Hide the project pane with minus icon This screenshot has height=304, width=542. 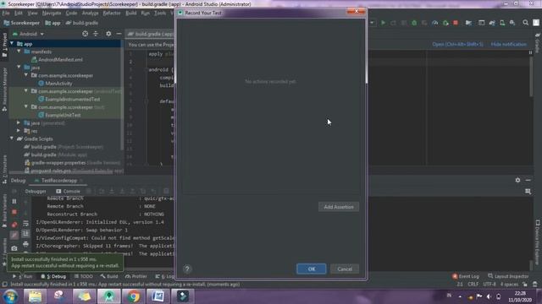(119, 34)
